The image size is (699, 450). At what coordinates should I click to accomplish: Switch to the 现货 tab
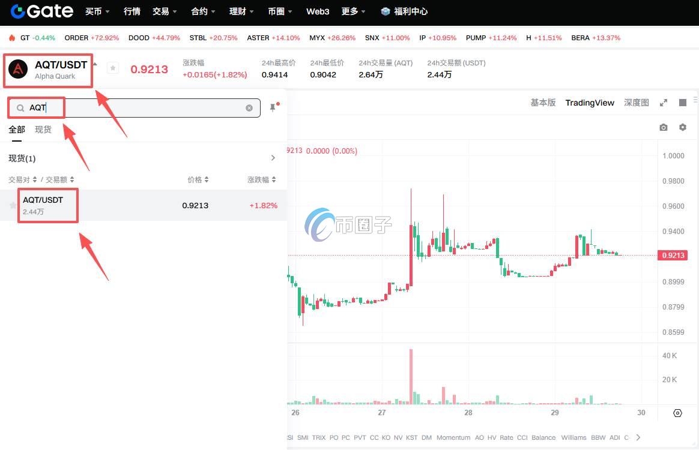[x=43, y=130]
